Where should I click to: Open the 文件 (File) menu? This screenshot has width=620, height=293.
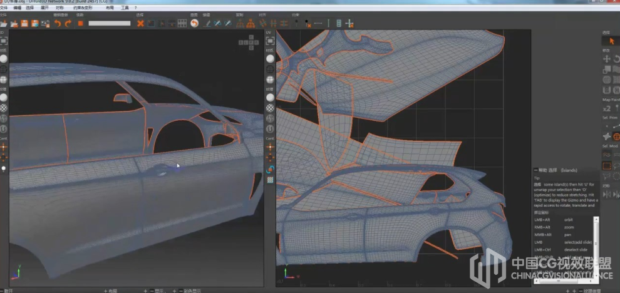(x=4, y=8)
